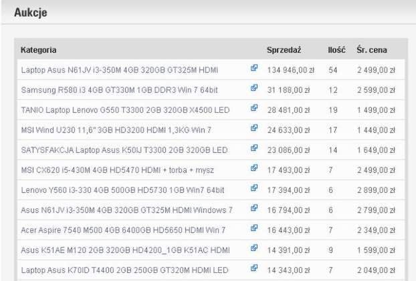Select sales value 16 794,00 zł
416x281 pixels.
289,210
